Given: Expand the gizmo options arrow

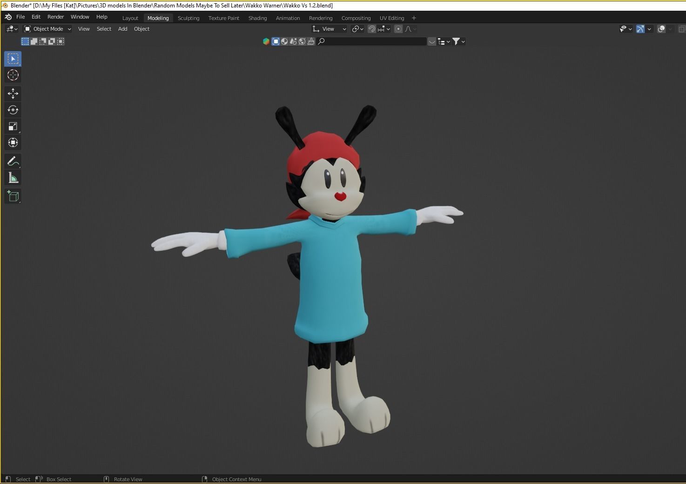Looking at the screenshot, I should tap(649, 29).
